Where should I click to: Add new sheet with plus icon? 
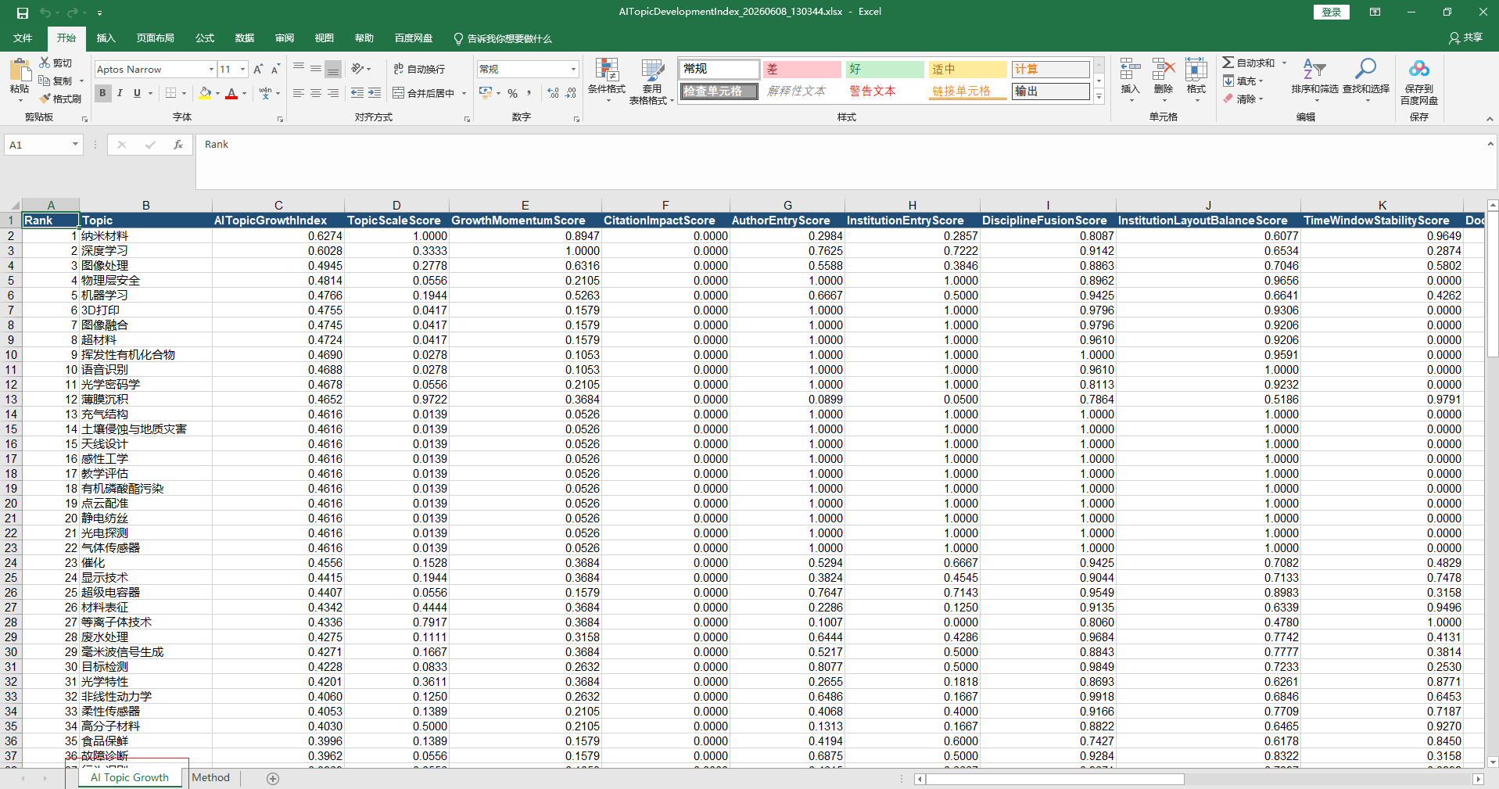tap(273, 778)
